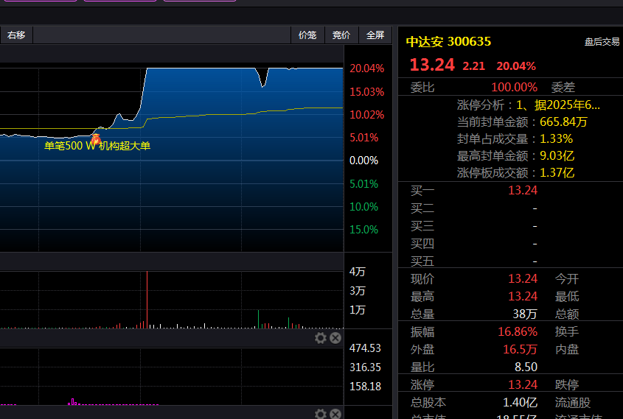Click the green 15.0% axis label
This screenshot has width=623, height=419.
point(363,230)
